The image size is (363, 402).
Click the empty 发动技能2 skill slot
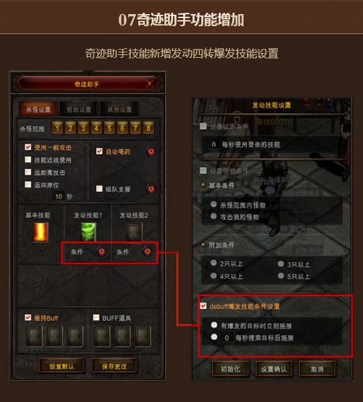134,232
